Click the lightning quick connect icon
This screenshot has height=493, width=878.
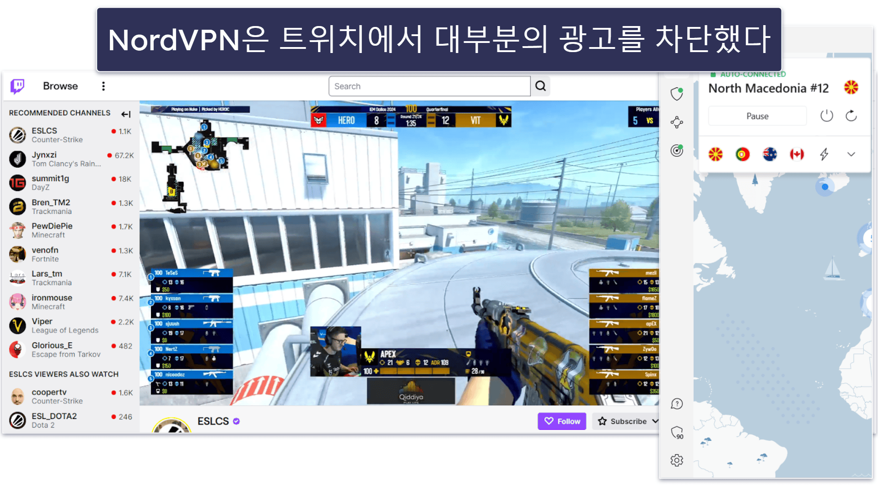tap(824, 154)
